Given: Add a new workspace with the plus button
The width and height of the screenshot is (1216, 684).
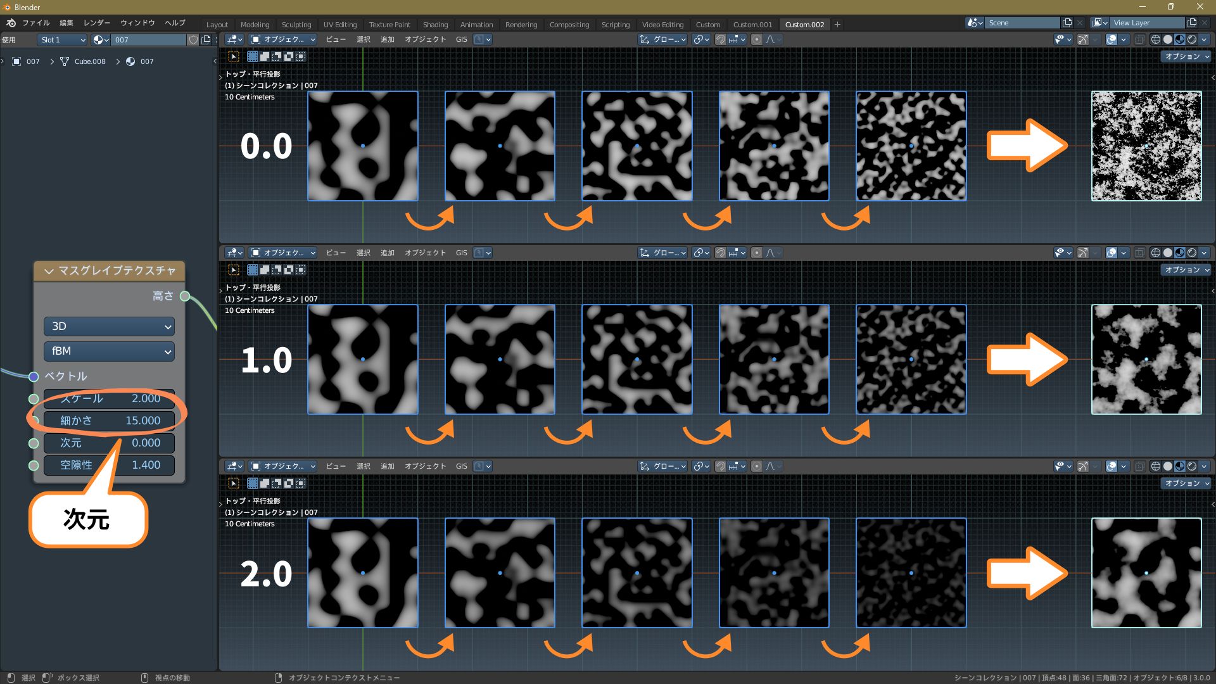Looking at the screenshot, I should pos(837,25).
